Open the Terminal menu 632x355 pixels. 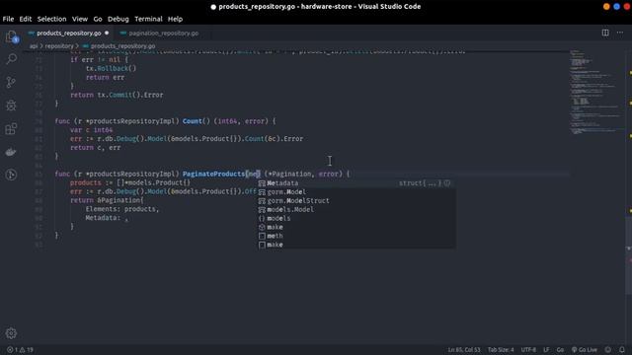pos(148,19)
